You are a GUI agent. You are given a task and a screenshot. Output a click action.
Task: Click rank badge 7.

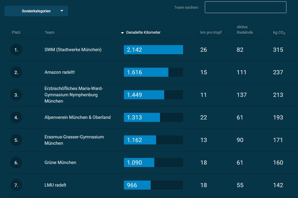point(16,185)
